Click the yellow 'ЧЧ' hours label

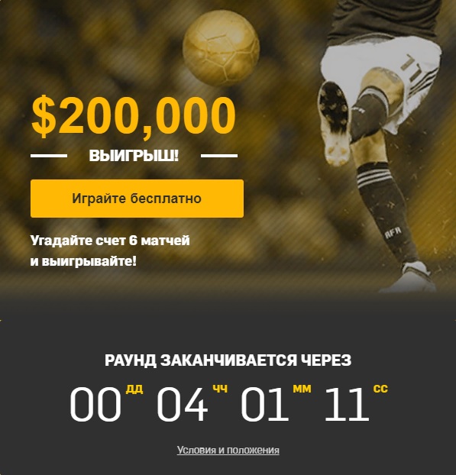[220, 389]
